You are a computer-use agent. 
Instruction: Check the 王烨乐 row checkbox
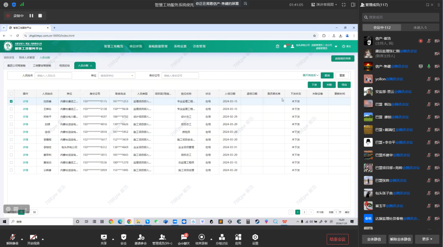coord(11,109)
